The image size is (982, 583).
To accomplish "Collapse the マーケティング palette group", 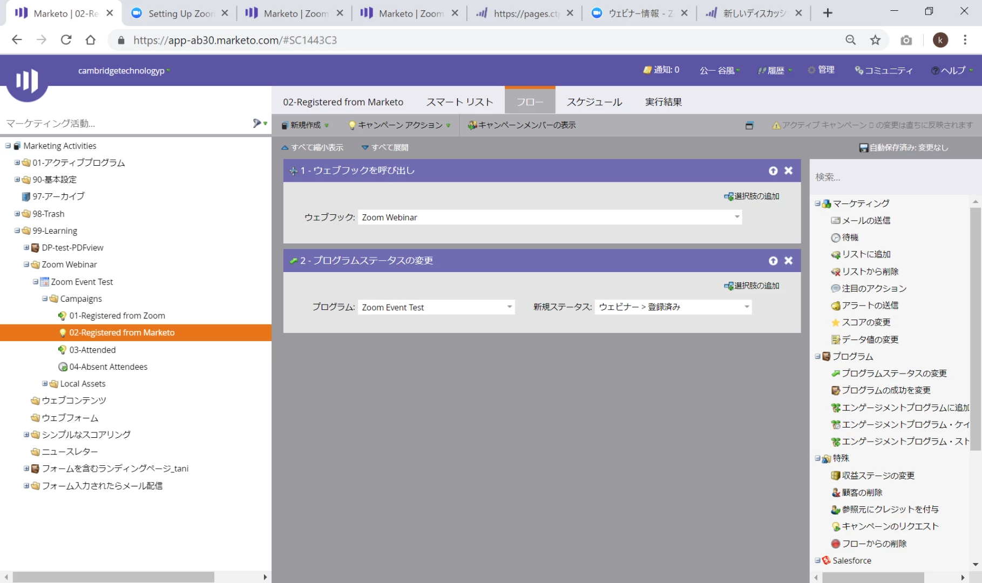I will pyautogui.click(x=818, y=204).
